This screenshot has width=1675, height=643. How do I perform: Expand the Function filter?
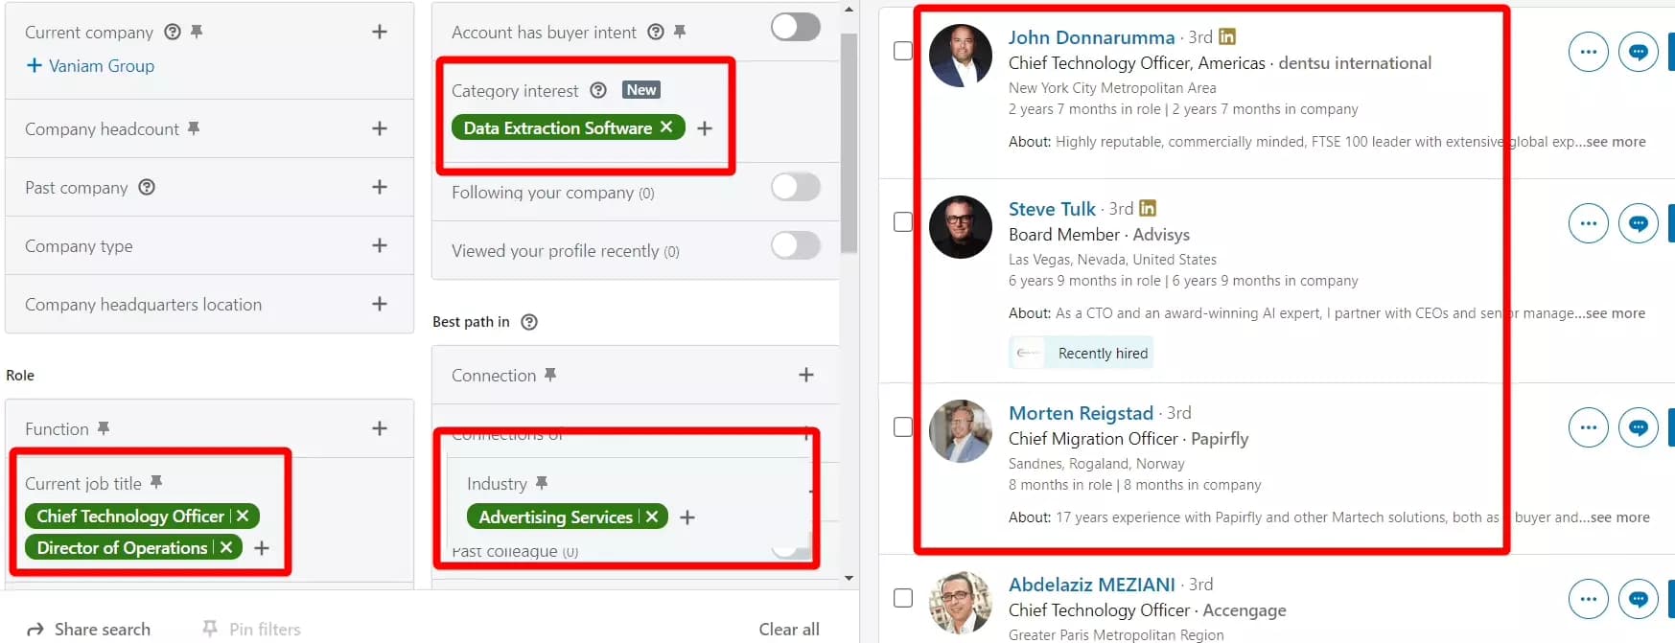click(x=380, y=428)
